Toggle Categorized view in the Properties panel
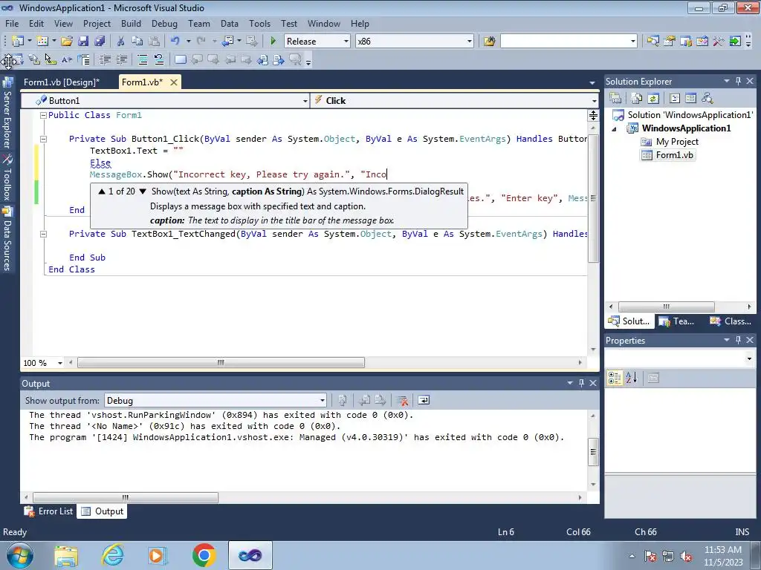 pos(615,378)
